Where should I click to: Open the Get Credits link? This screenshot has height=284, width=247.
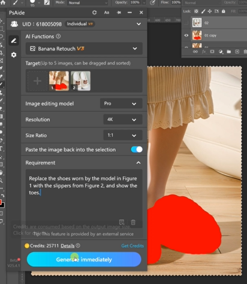click(x=132, y=246)
